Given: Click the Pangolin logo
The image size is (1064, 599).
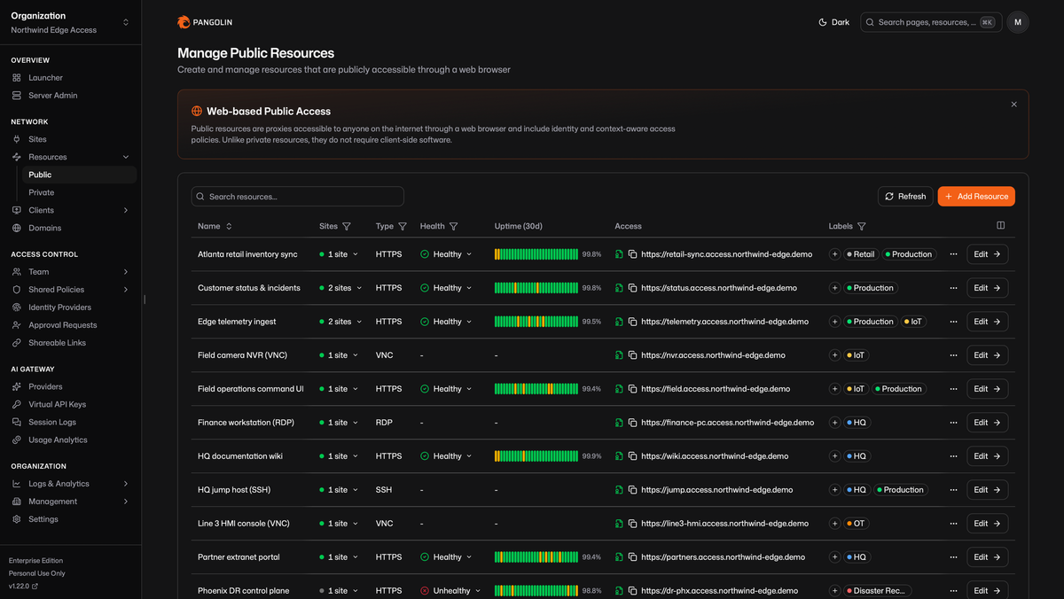Looking at the screenshot, I should click(x=205, y=22).
